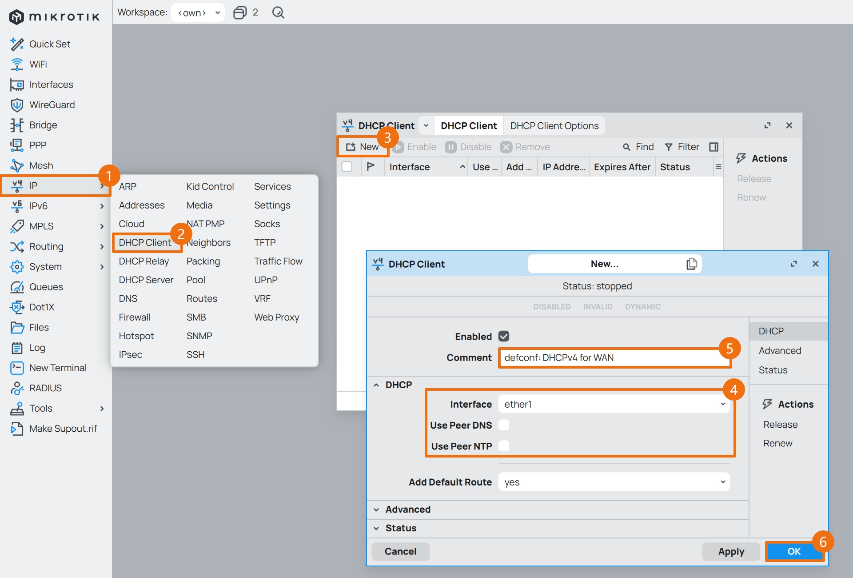The height and width of the screenshot is (578, 853).
Task: Choose Firewall in the IP submenu
Action: pos(135,317)
